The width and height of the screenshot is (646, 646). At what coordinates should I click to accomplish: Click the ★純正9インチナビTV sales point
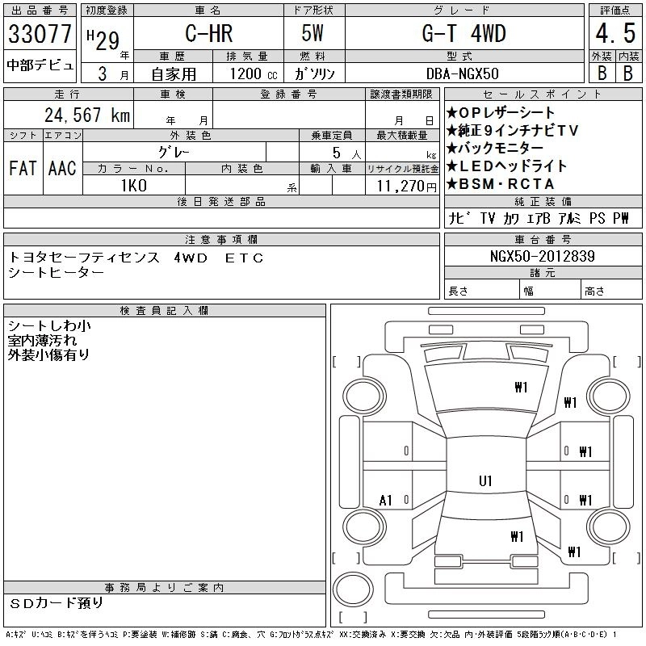pos(512,130)
